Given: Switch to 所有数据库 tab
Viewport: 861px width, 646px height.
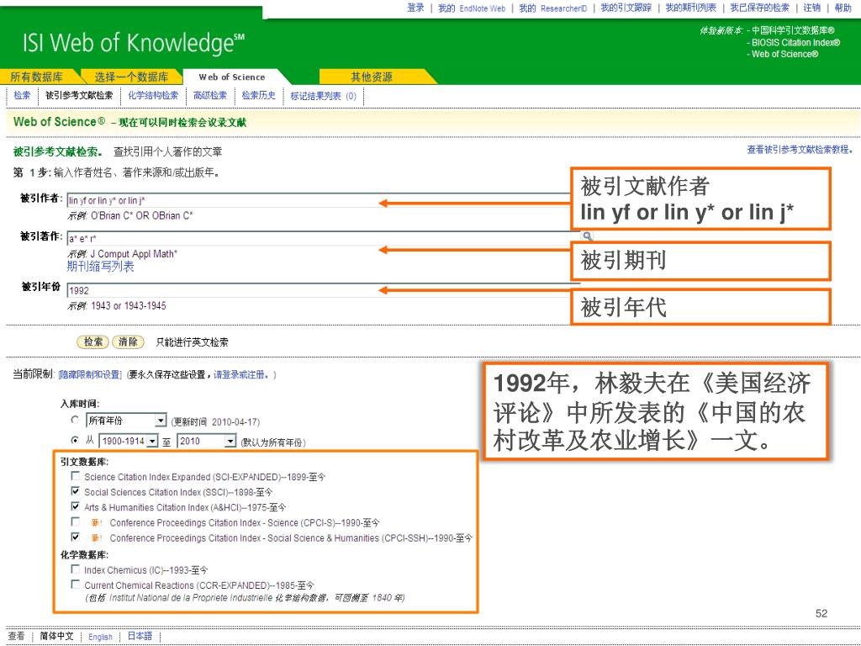Looking at the screenshot, I should pos(37,77).
